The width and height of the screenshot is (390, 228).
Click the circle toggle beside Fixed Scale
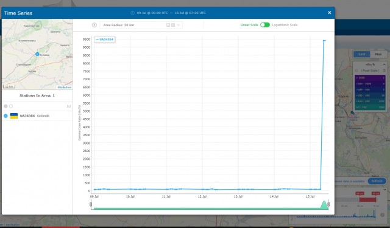tap(356, 71)
